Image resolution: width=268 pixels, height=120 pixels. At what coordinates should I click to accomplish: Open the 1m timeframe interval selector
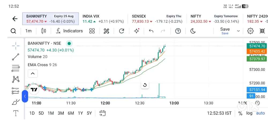pyautogui.click(x=28, y=31)
